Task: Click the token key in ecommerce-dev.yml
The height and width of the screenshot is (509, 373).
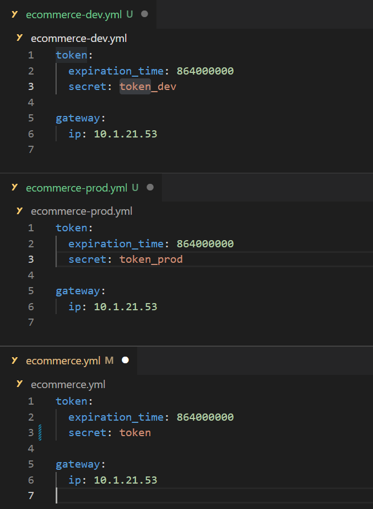Action: pos(72,55)
